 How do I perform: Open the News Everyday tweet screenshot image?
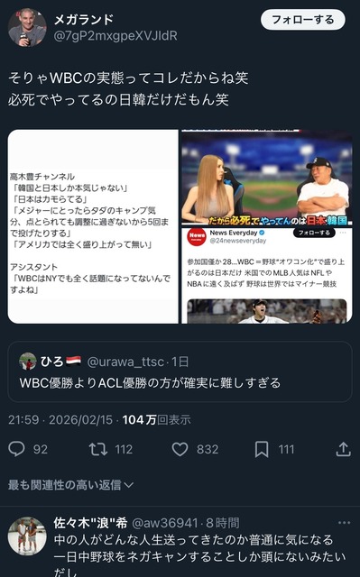[x=266, y=276]
